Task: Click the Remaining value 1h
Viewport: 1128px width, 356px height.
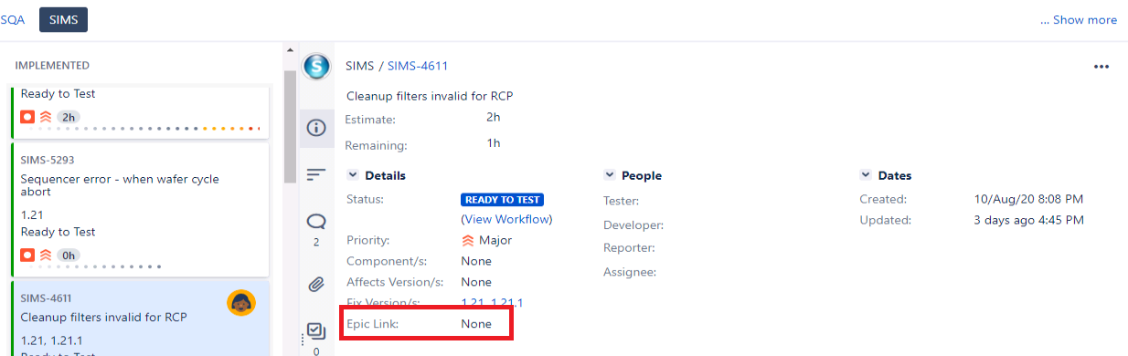Action: pos(494,143)
